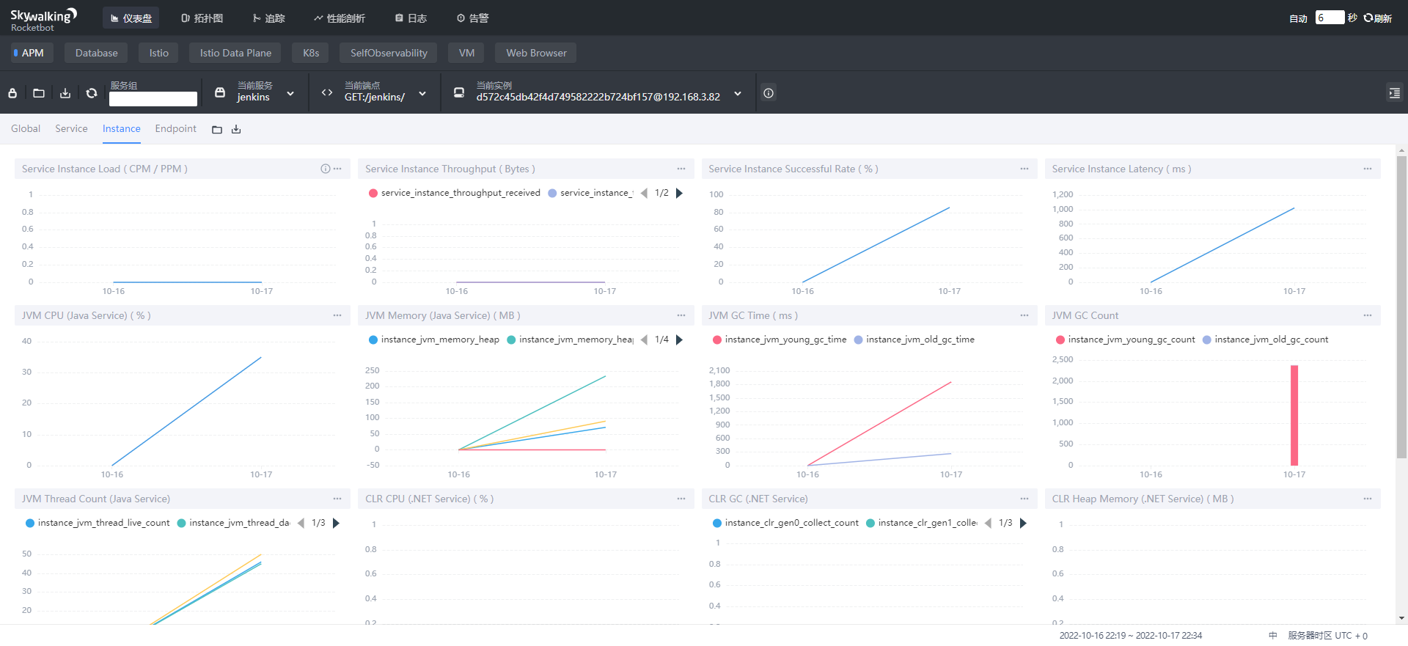Open the 仪表盘 dashboard menu

click(x=131, y=18)
